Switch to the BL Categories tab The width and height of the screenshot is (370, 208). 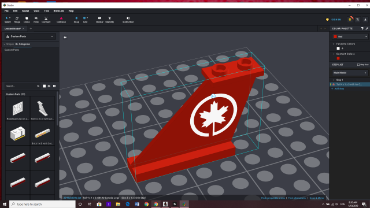[x=23, y=44]
